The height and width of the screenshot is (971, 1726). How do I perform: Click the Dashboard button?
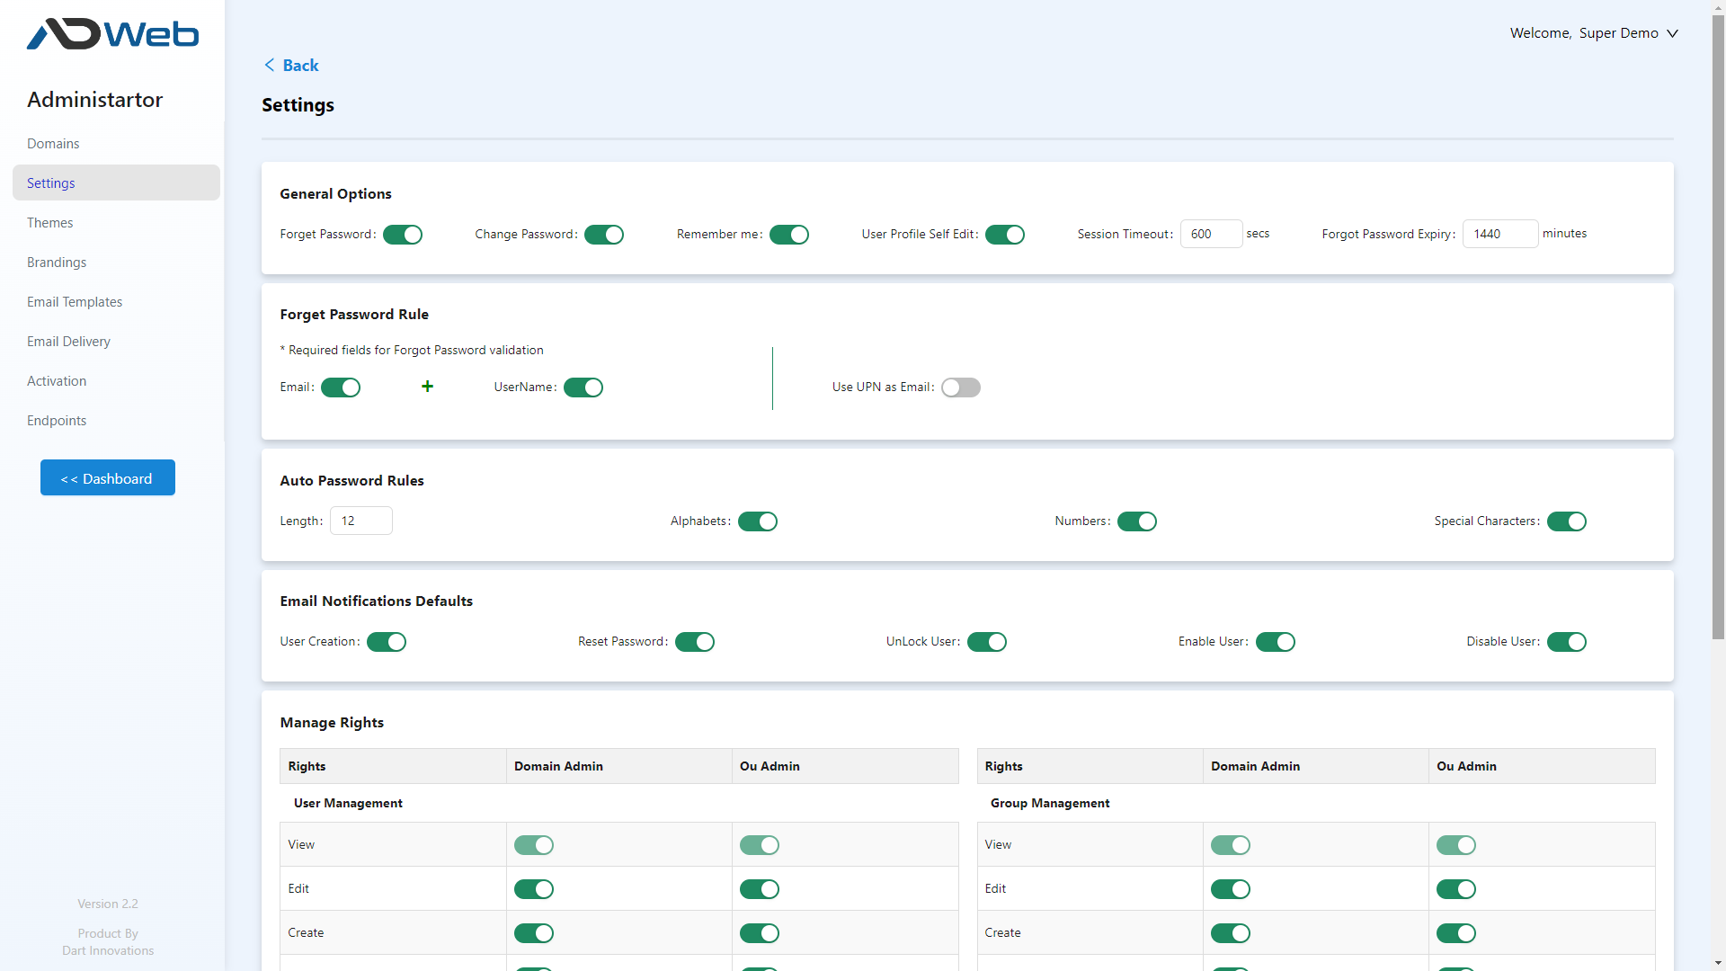point(107,477)
